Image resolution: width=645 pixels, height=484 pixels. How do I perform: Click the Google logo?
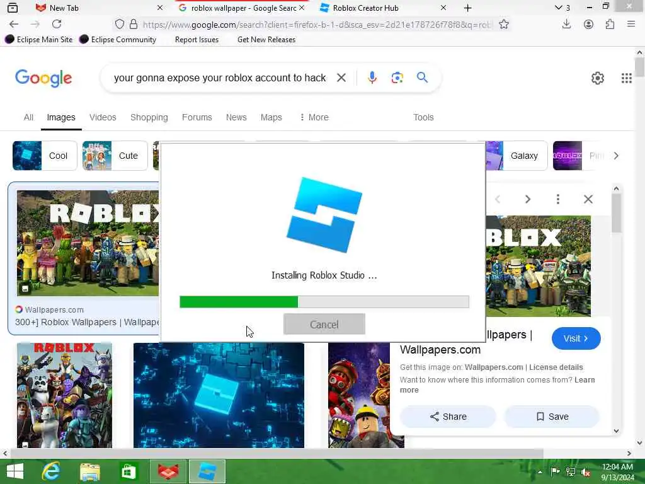click(x=43, y=78)
